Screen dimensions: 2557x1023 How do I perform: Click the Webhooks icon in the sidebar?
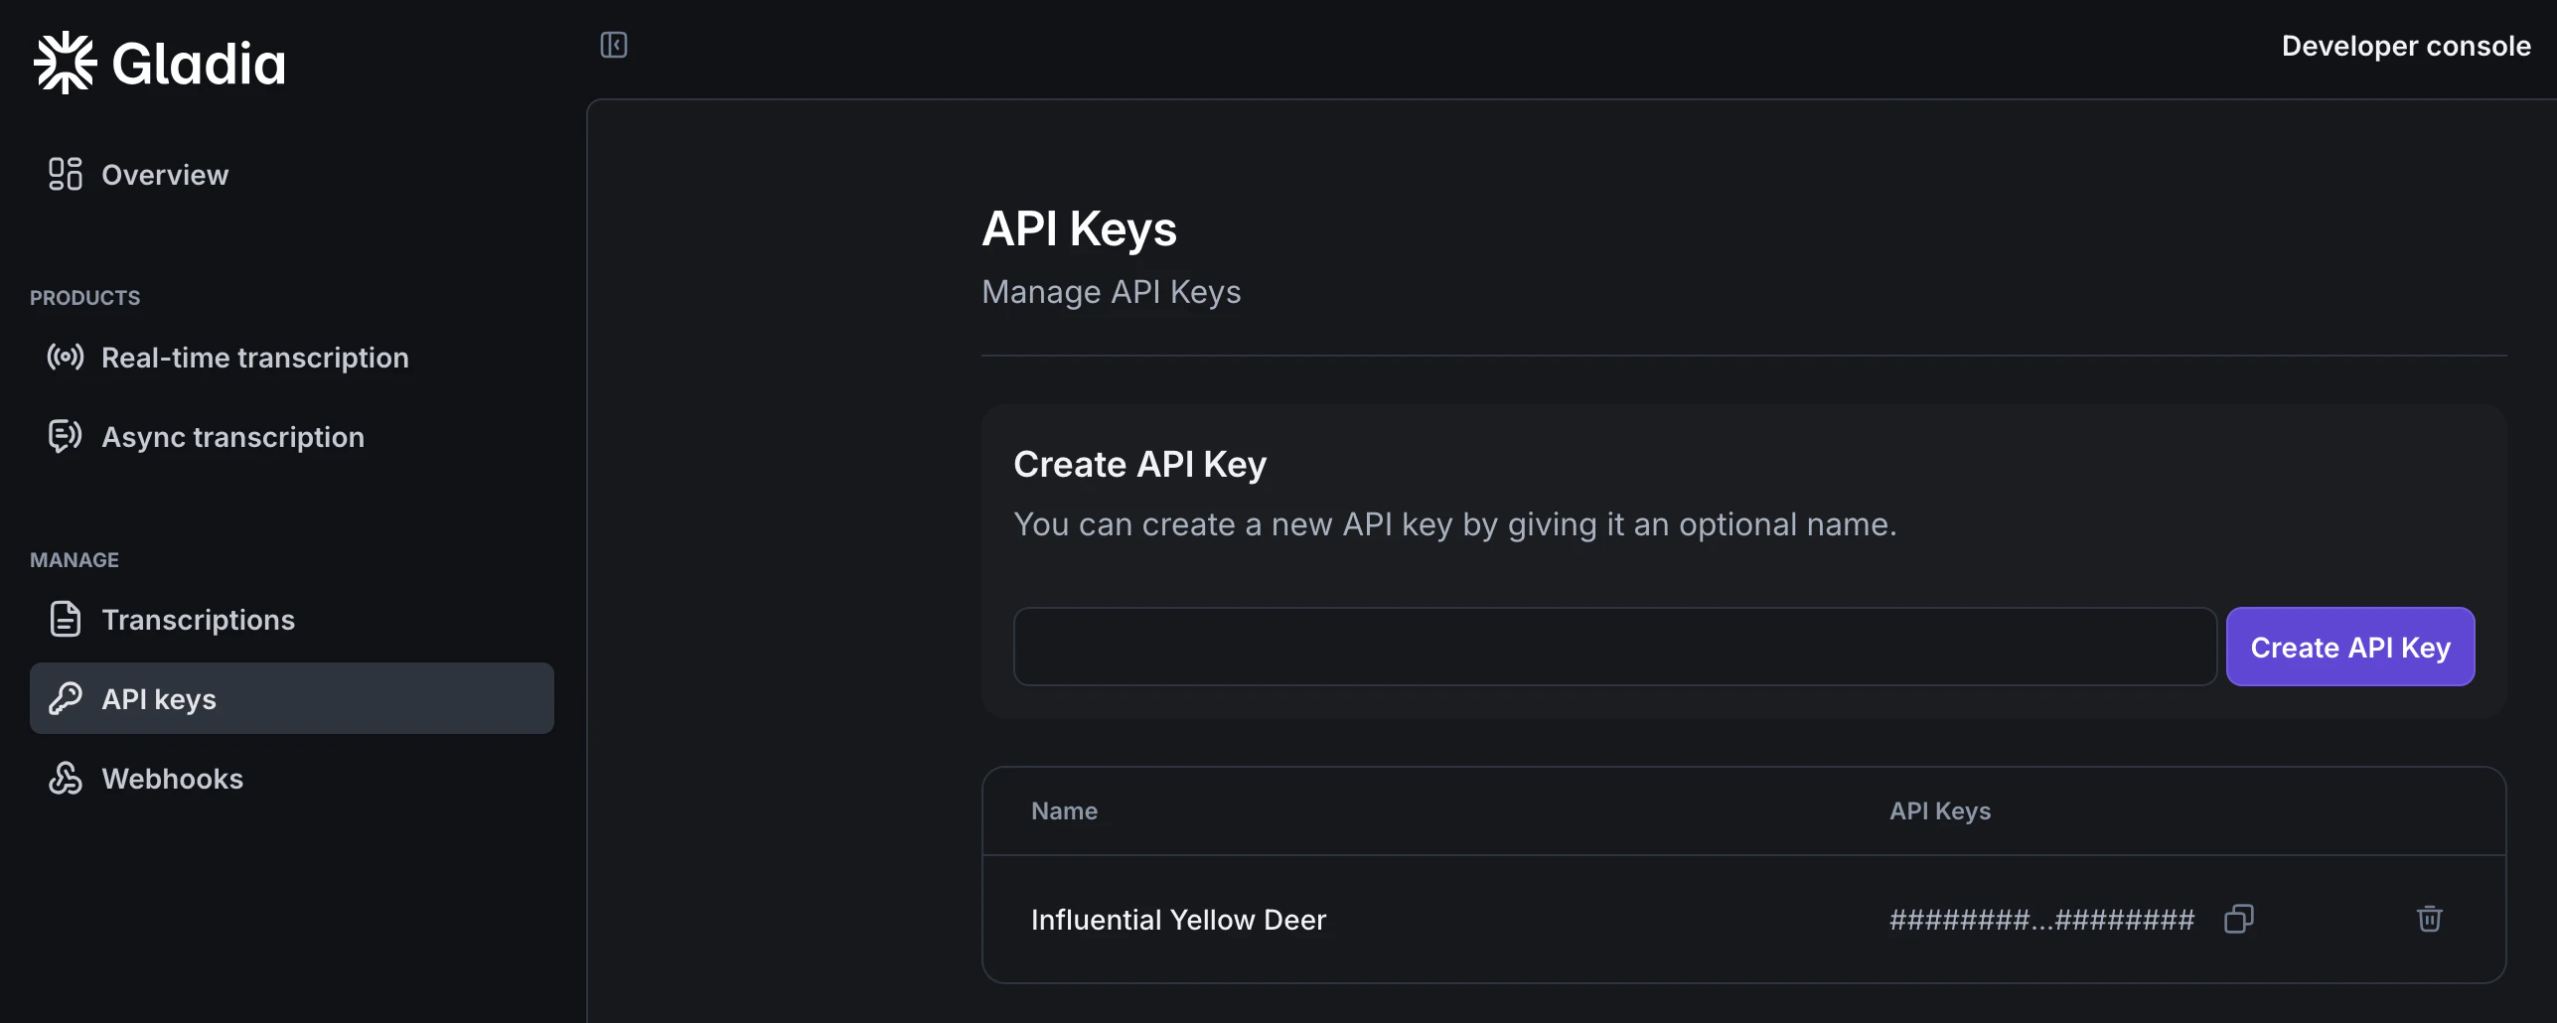click(65, 778)
